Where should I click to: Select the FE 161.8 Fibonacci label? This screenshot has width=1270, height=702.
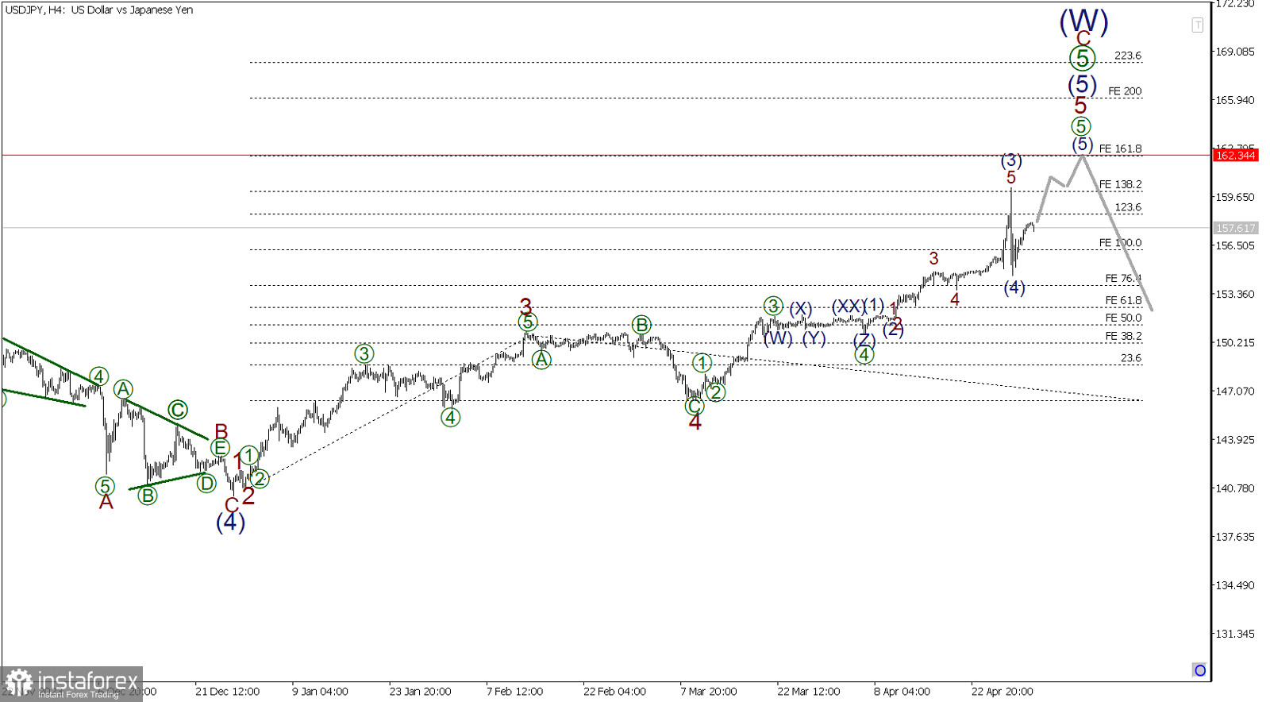tap(1121, 148)
